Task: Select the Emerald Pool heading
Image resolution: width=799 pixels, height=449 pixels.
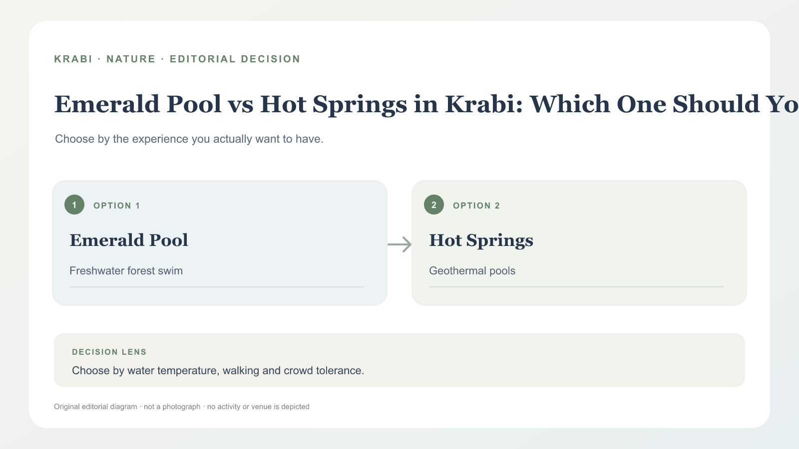Action: 129,240
